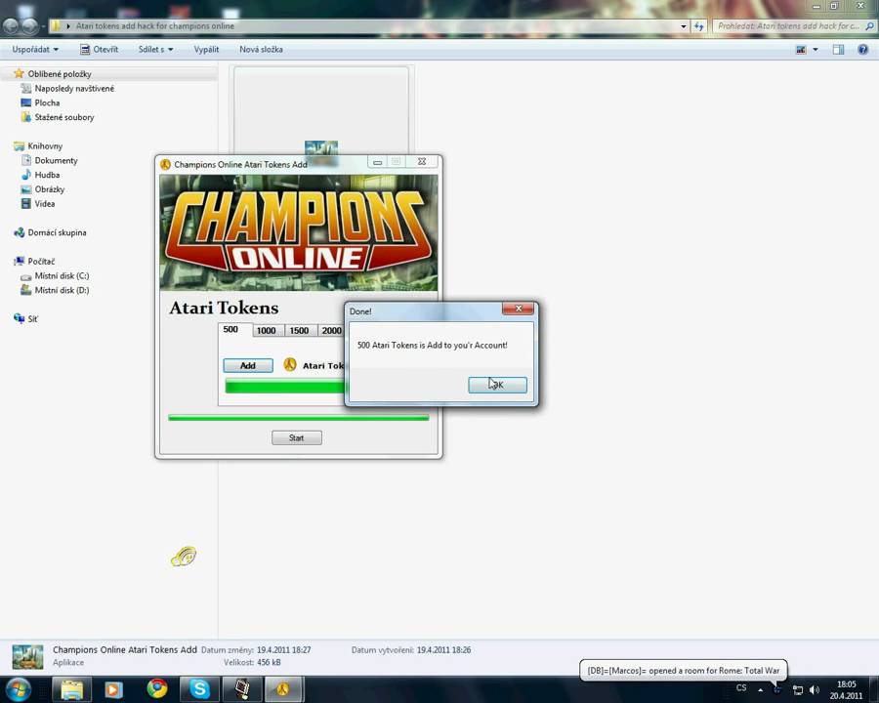The image size is (879, 703).
Task: Click the Explorer back arrow button
Action: click(11, 25)
